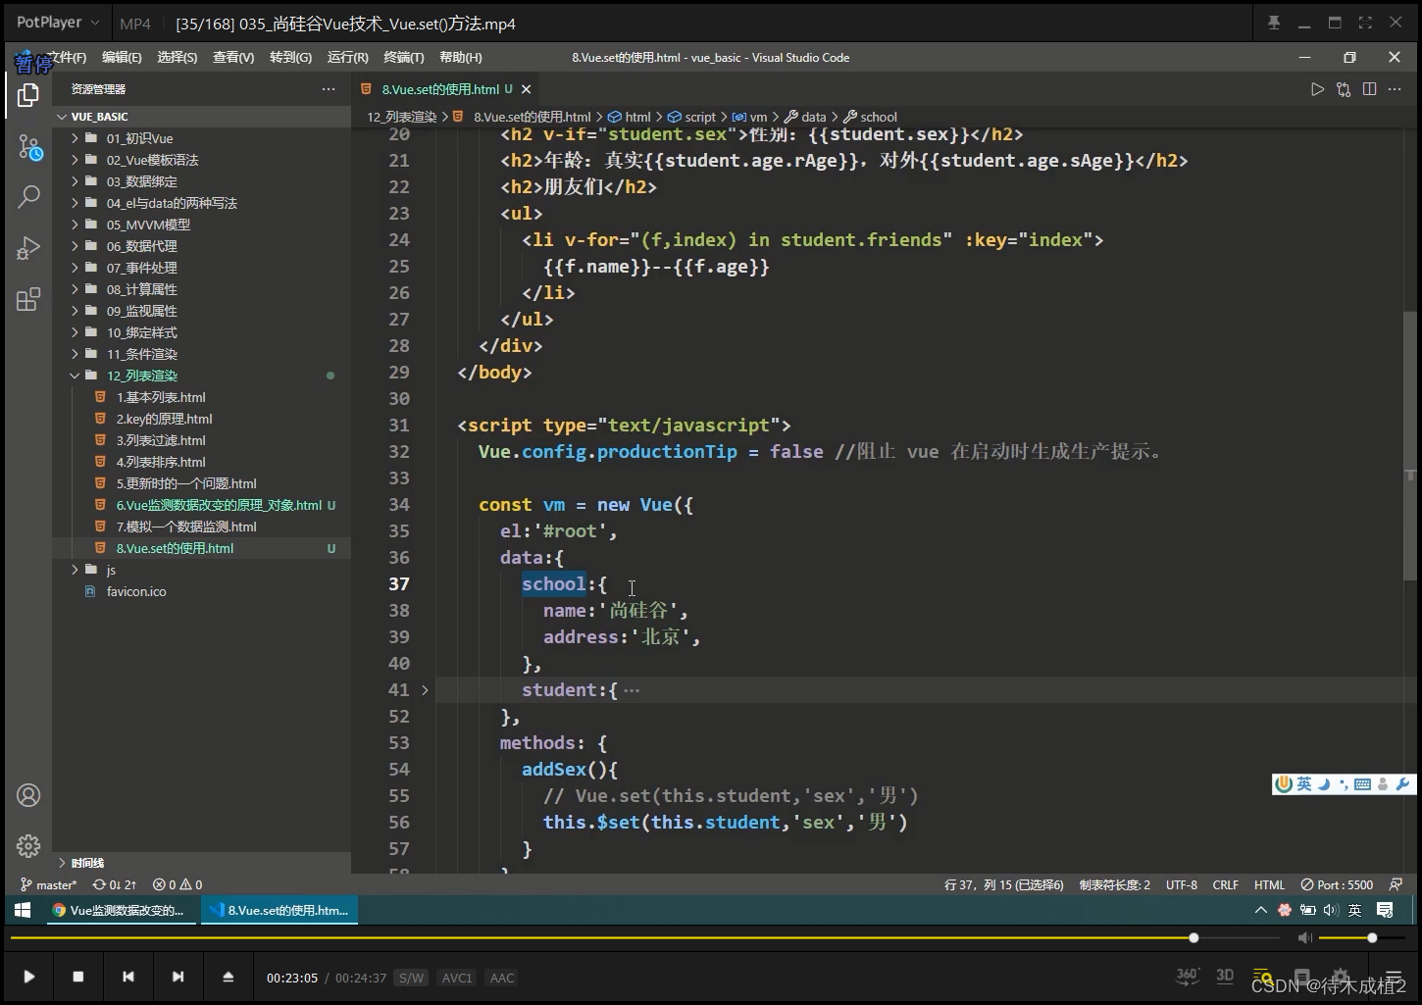The image size is (1422, 1005).
Task: Open the 查看(V) menu
Action: 233,58
